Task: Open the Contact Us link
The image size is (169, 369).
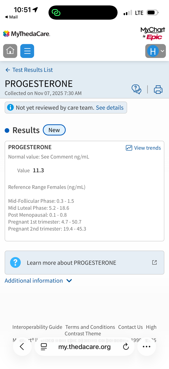Action: click(x=130, y=327)
